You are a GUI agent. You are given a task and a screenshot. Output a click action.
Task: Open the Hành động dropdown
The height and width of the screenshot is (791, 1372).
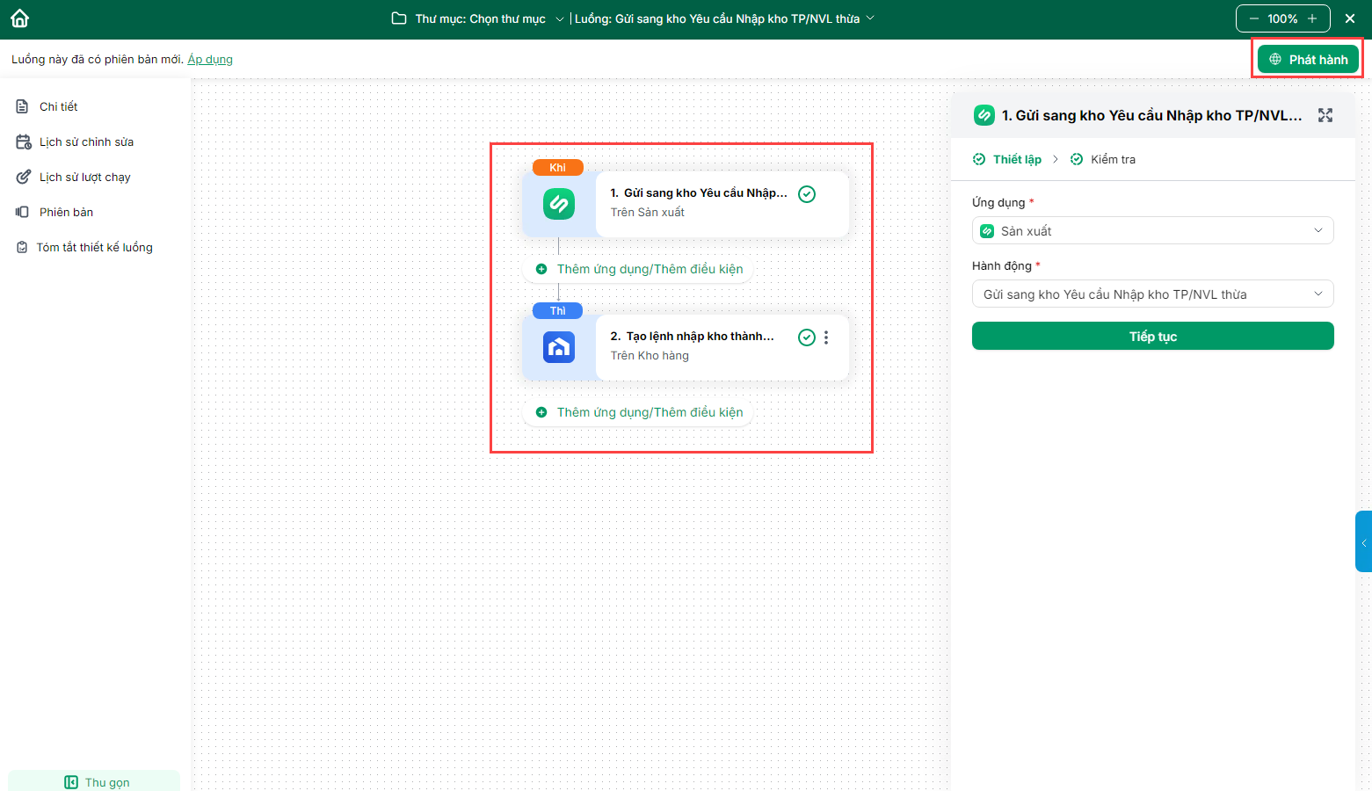point(1152,294)
